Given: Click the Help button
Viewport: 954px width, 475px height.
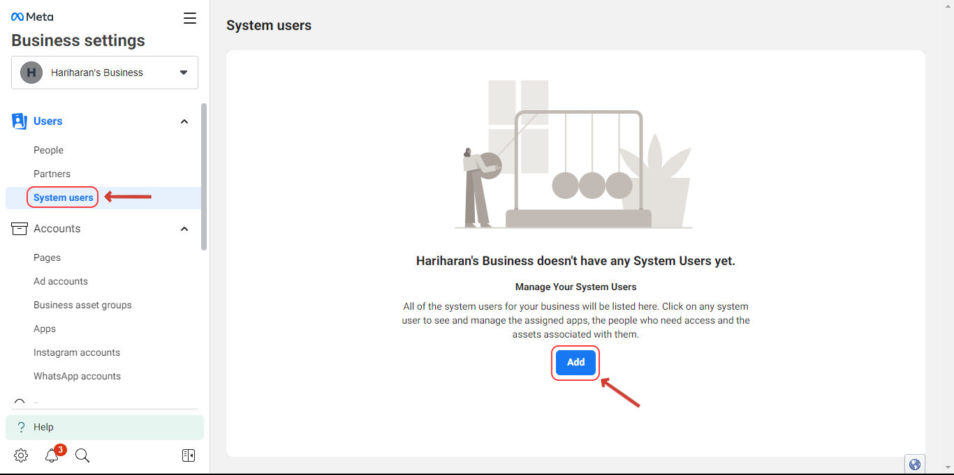Looking at the screenshot, I should [105, 428].
